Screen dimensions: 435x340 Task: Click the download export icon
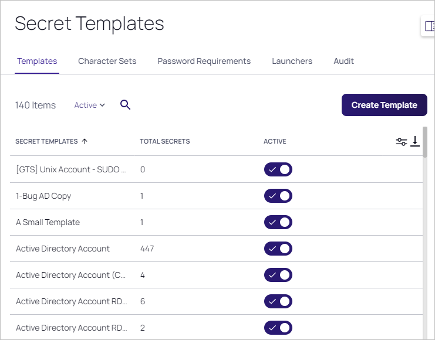click(x=415, y=141)
